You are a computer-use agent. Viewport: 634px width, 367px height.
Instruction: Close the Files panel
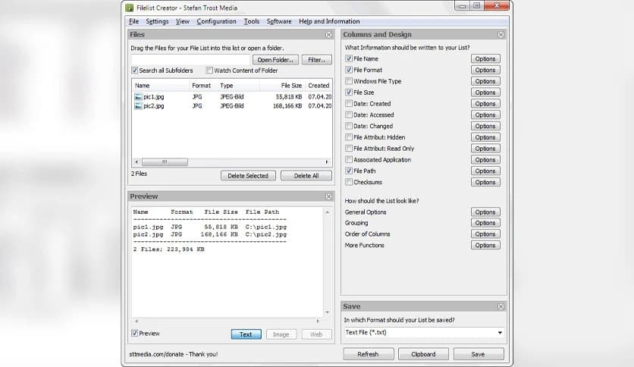click(x=328, y=35)
